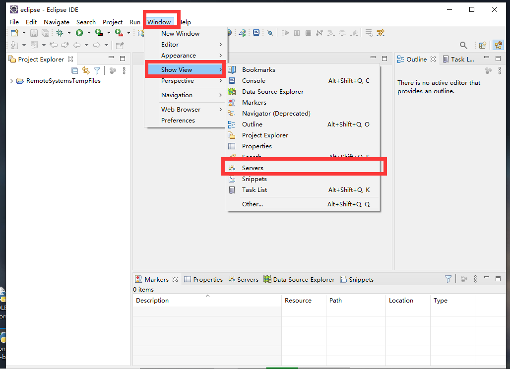Minimize the Project Explorer panel
This screenshot has width=510, height=369.
111,58
